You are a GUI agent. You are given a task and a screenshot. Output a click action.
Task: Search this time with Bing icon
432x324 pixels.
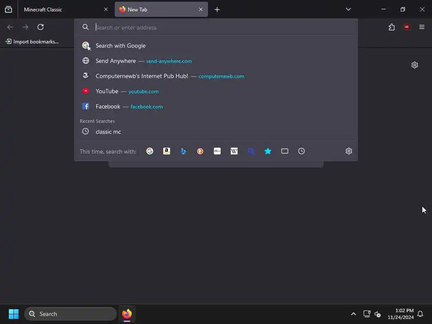point(184,151)
